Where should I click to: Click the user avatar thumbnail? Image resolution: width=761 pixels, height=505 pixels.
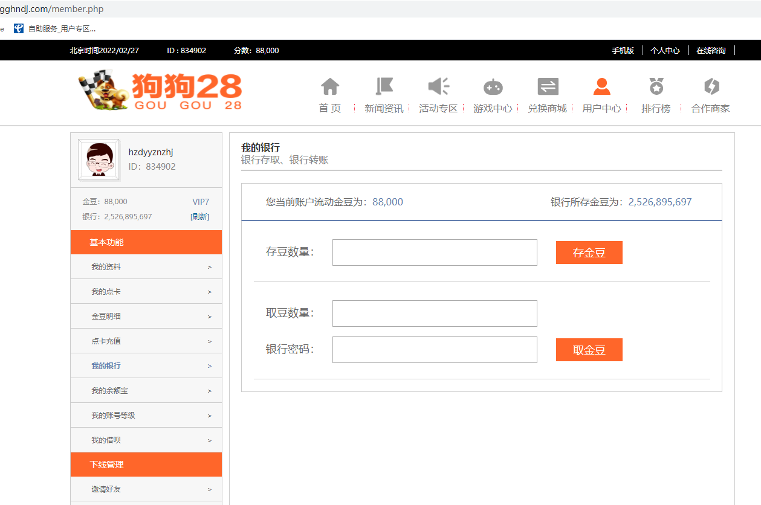click(99, 160)
